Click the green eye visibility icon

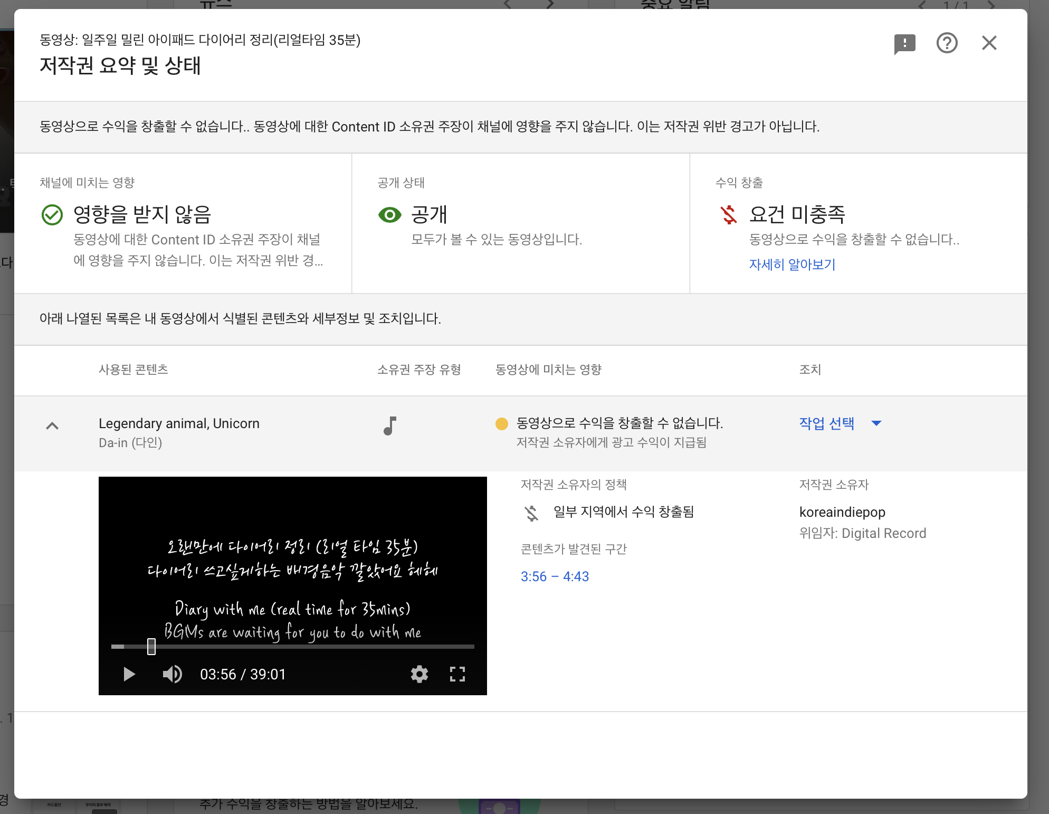click(389, 215)
